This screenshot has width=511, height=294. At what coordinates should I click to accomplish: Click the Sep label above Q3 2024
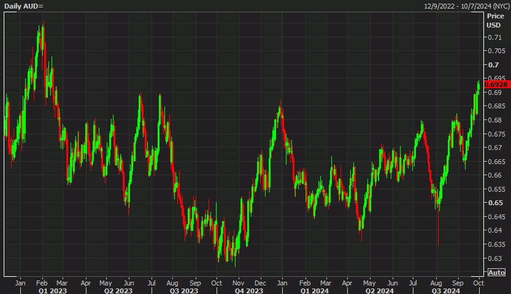click(458, 283)
